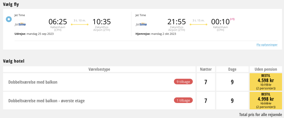Click the 1 tilbage badge
Image resolution: width=284 pixels, height=118 pixels.
click(183, 100)
